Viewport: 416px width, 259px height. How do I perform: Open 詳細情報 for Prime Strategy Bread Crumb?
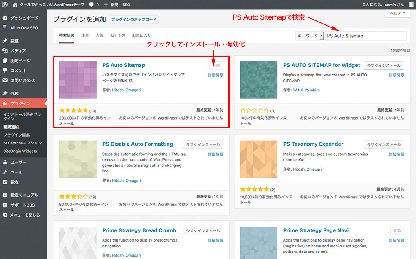coord(215,240)
